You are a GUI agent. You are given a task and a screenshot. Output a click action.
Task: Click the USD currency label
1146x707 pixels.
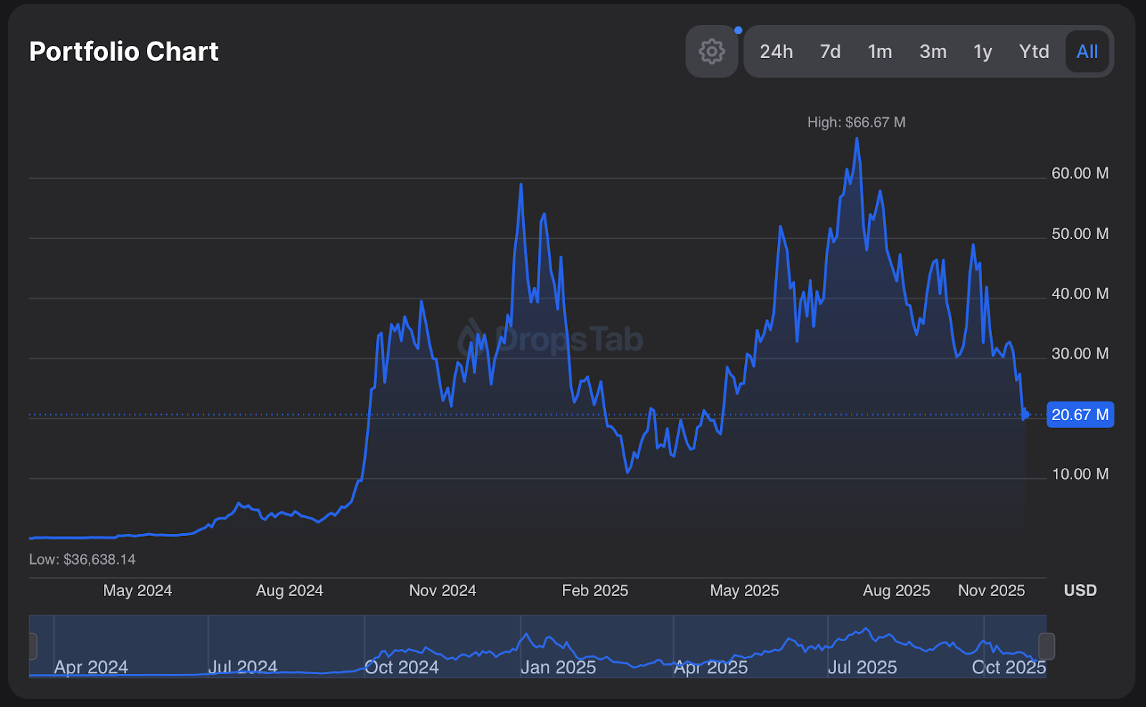[1080, 590]
